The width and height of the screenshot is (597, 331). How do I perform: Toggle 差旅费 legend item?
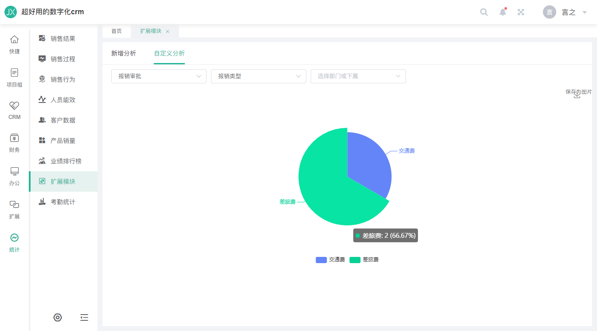coord(364,260)
